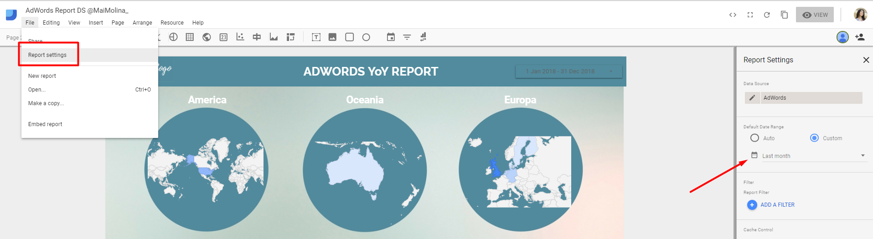Insert a scatter chart from toolbar
Viewport: 873px width, 239px height.
point(240,37)
